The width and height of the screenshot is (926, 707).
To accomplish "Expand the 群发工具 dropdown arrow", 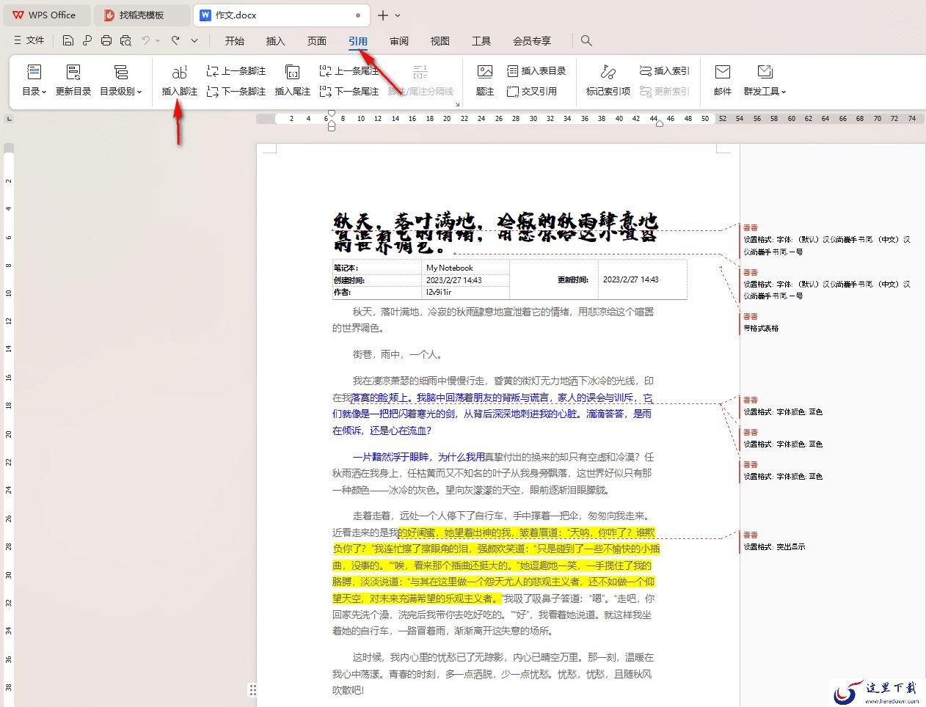I will [x=784, y=92].
